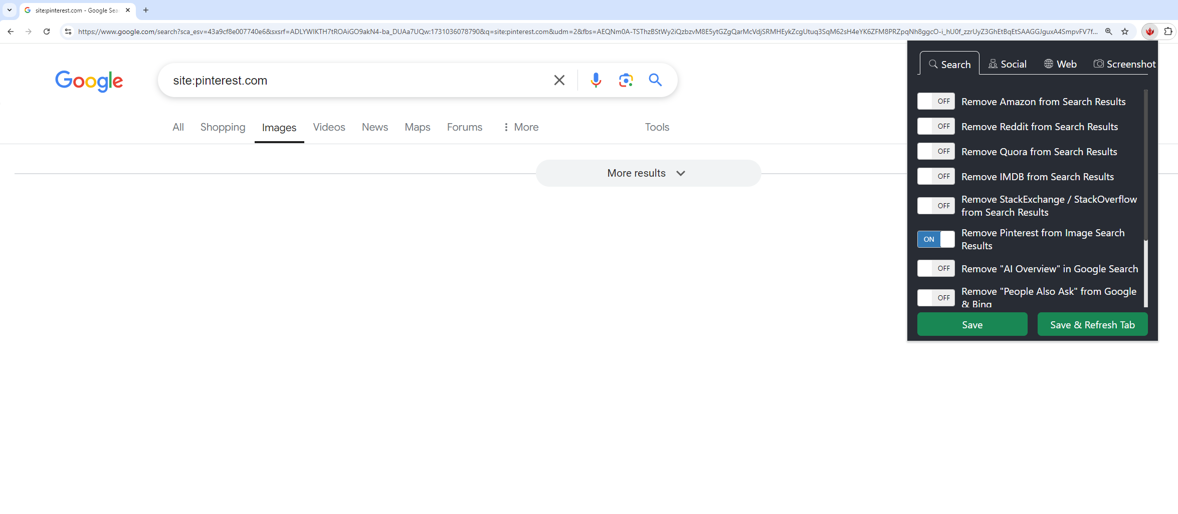Select the extension's Social tab

(x=1007, y=64)
